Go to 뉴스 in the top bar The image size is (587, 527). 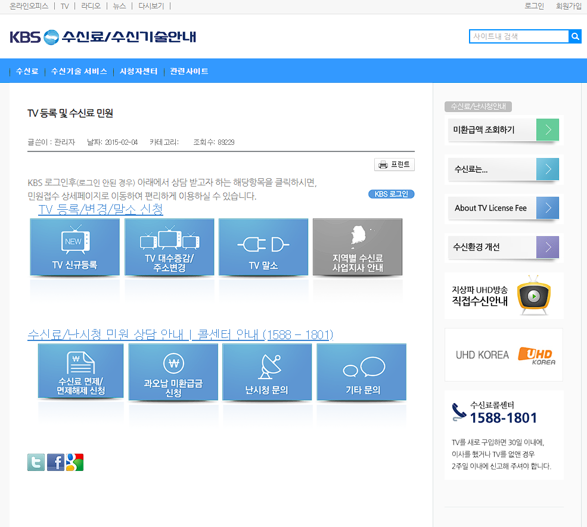119,6
